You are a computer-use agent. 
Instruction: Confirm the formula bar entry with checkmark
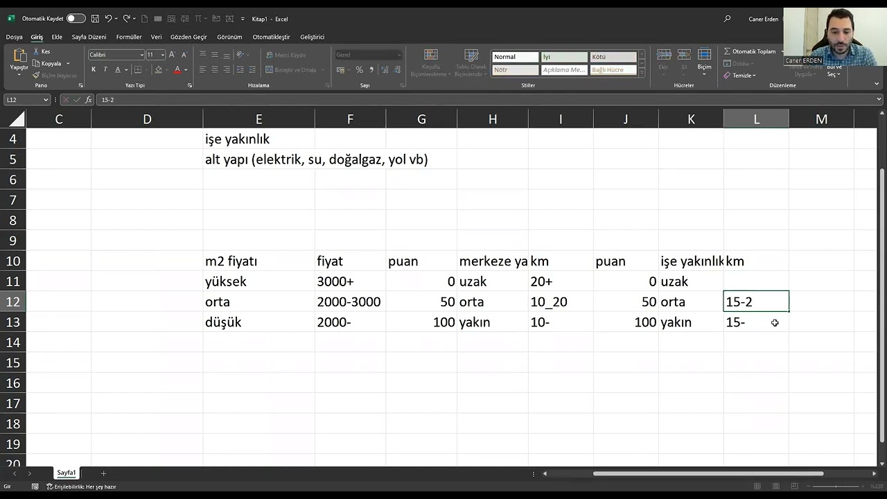[x=77, y=100]
